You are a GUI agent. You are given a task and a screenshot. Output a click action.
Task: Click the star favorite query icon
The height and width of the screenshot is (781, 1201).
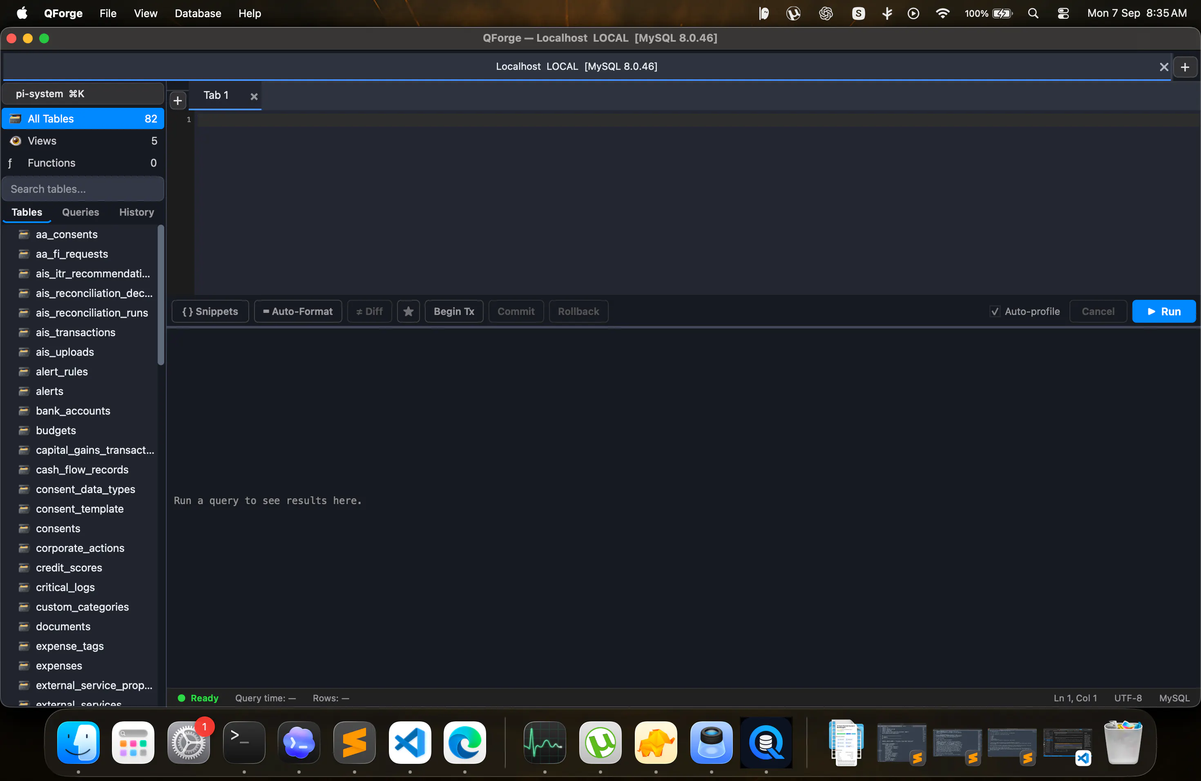pyautogui.click(x=408, y=311)
